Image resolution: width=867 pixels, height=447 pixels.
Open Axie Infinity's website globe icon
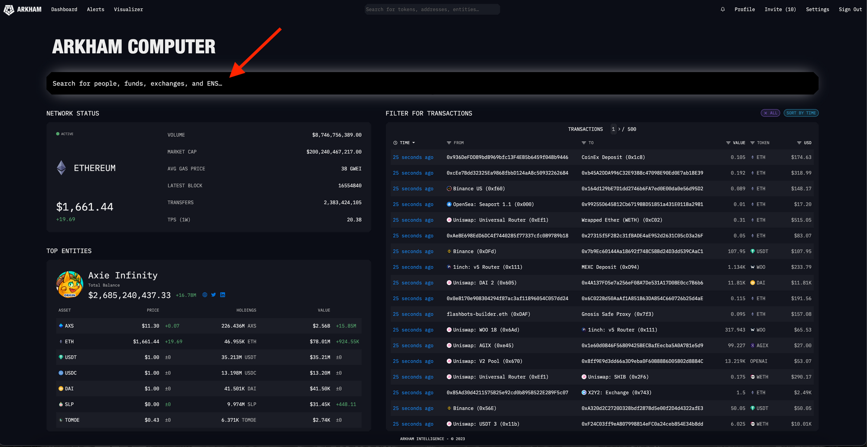click(x=205, y=295)
